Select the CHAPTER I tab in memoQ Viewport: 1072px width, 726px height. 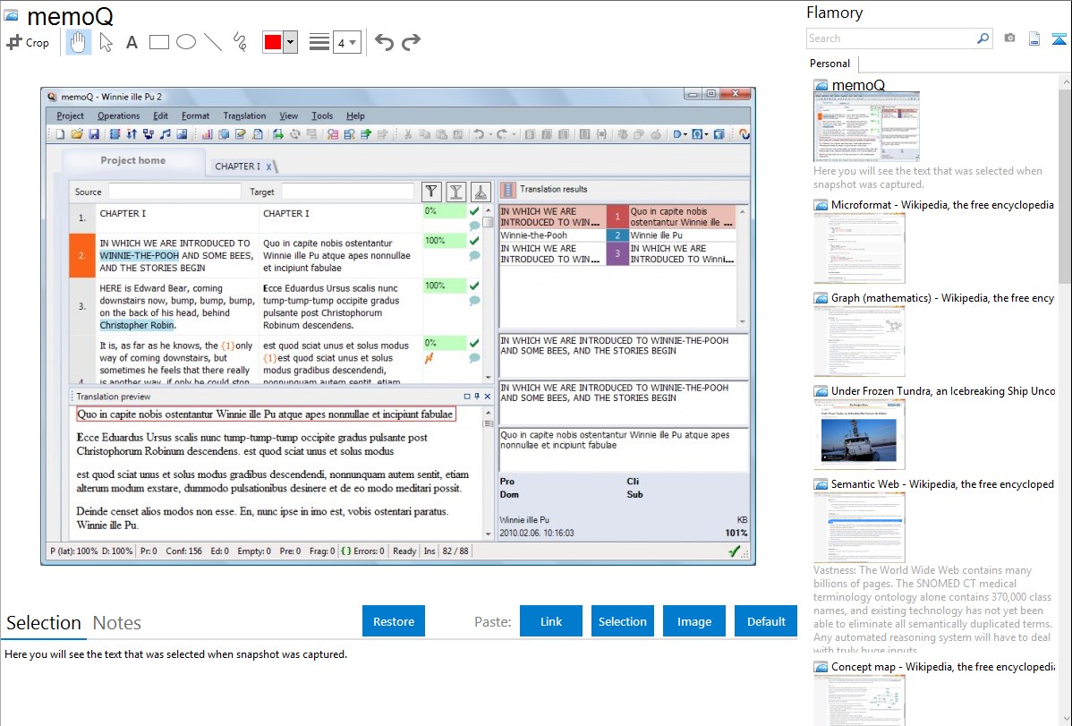coord(237,167)
